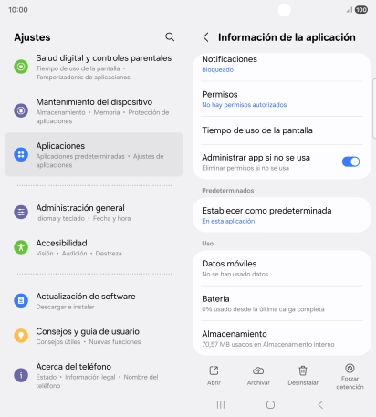
Task: Tap the Forzar detención icon
Action: click(x=350, y=369)
